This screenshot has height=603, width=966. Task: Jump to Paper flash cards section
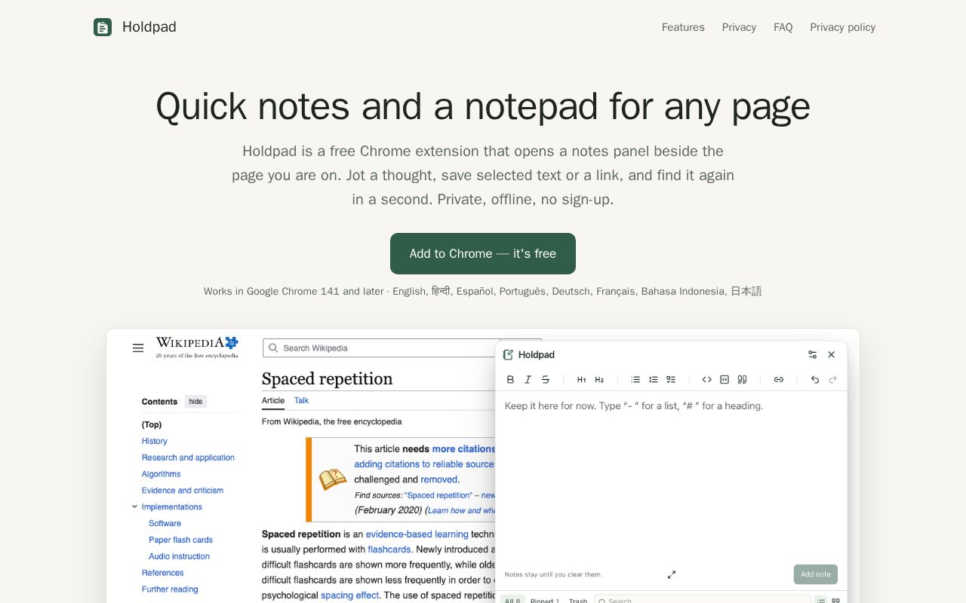pos(181,540)
